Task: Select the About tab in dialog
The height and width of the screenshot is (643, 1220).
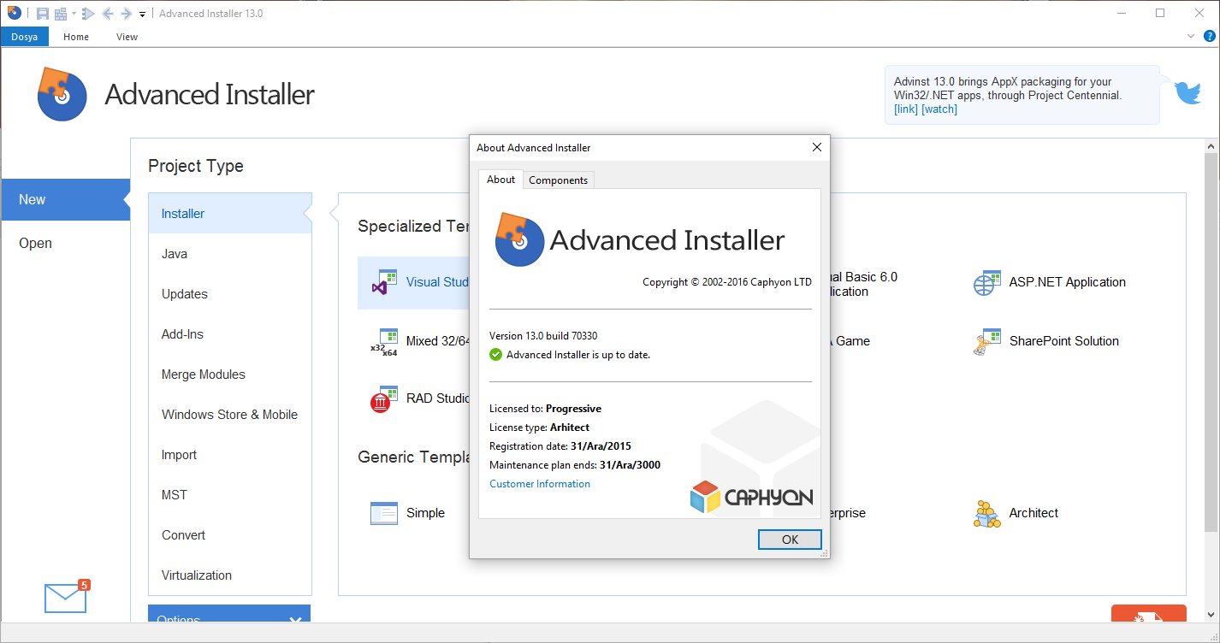Action: [500, 180]
